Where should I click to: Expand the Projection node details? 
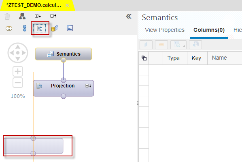point(88,86)
